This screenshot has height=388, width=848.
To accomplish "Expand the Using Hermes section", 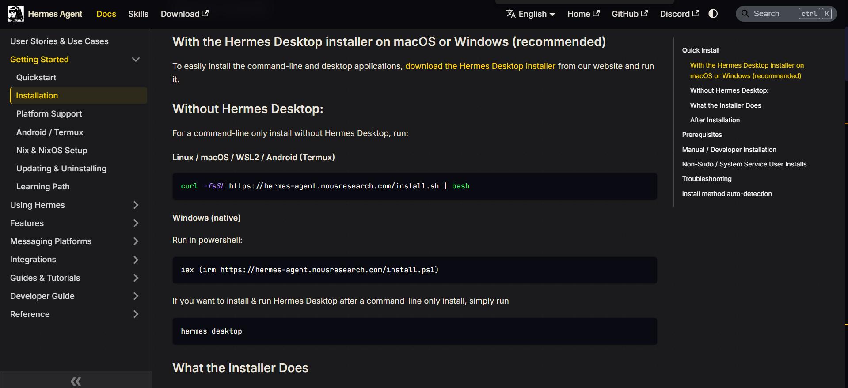I will (x=74, y=205).
